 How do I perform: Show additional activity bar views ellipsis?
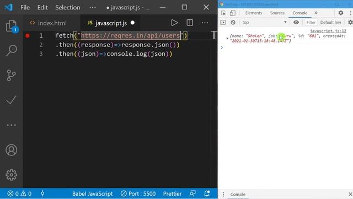coord(11,125)
